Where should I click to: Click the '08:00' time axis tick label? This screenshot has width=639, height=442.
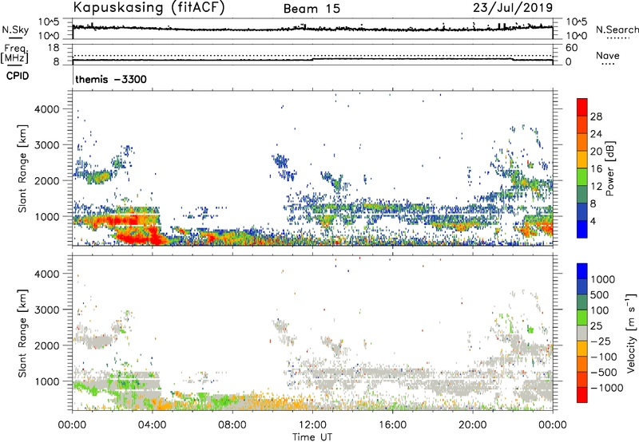tap(232, 425)
